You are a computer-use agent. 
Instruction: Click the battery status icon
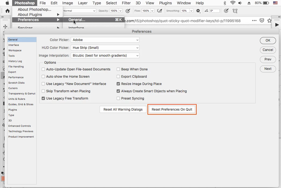[266, 3]
